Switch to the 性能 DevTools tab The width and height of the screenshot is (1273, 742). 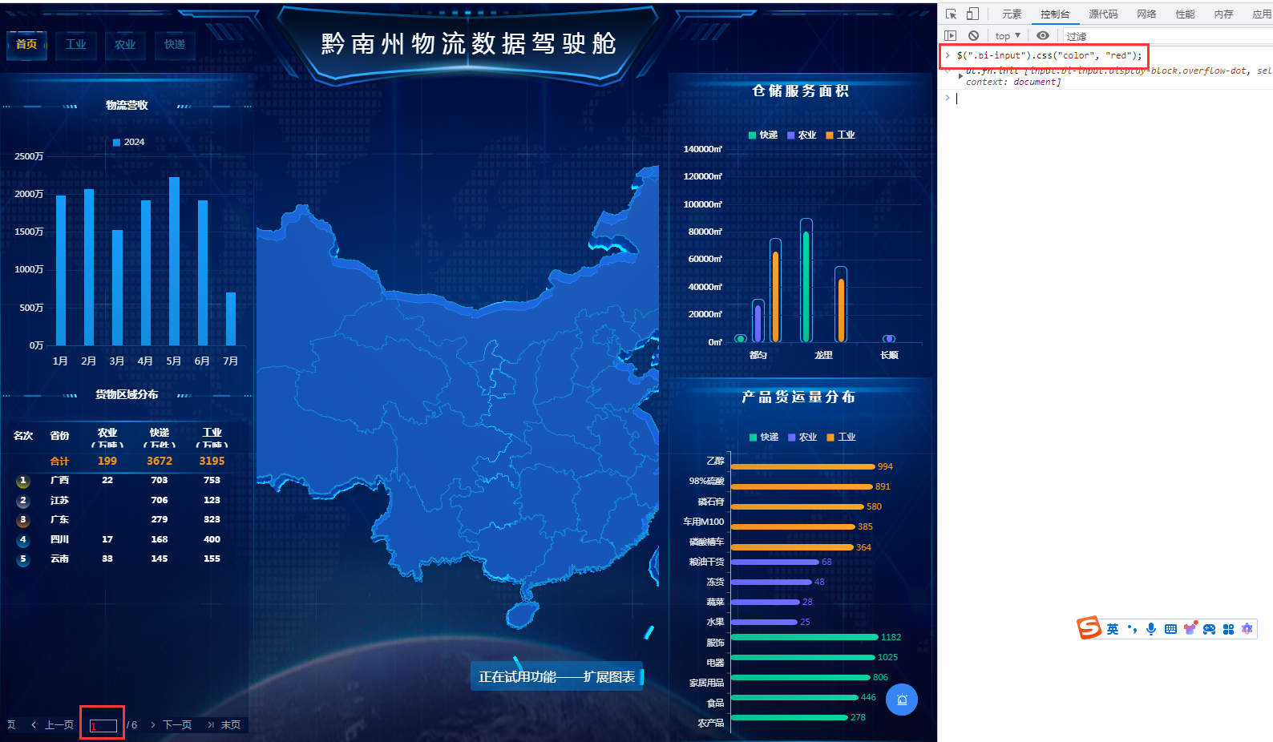coord(1185,14)
